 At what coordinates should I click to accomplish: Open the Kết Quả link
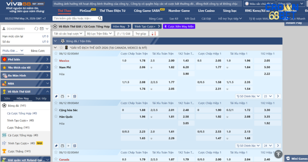click(190, 18)
